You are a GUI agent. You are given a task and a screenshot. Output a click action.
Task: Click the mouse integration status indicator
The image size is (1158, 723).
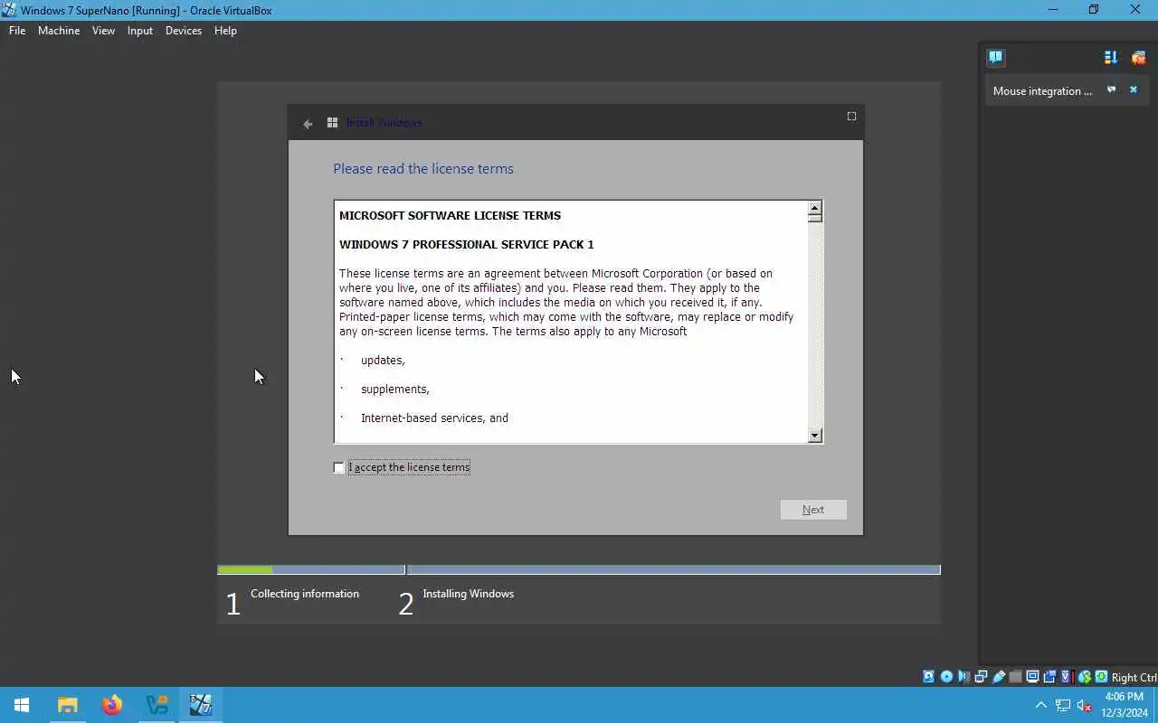(x=1084, y=676)
